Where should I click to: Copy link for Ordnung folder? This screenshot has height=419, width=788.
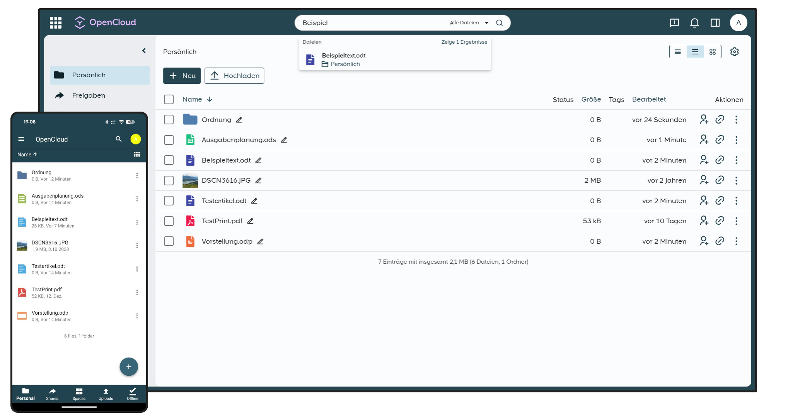[x=720, y=120]
